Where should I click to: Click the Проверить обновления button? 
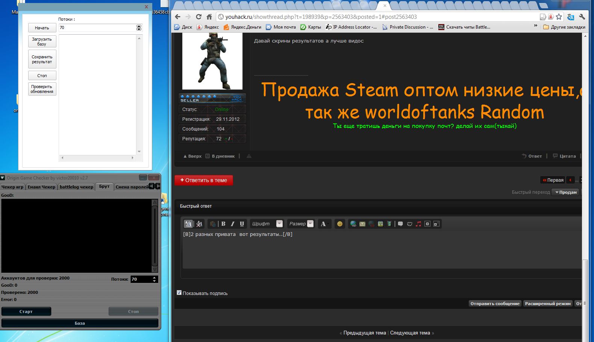pyautogui.click(x=42, y=89)
